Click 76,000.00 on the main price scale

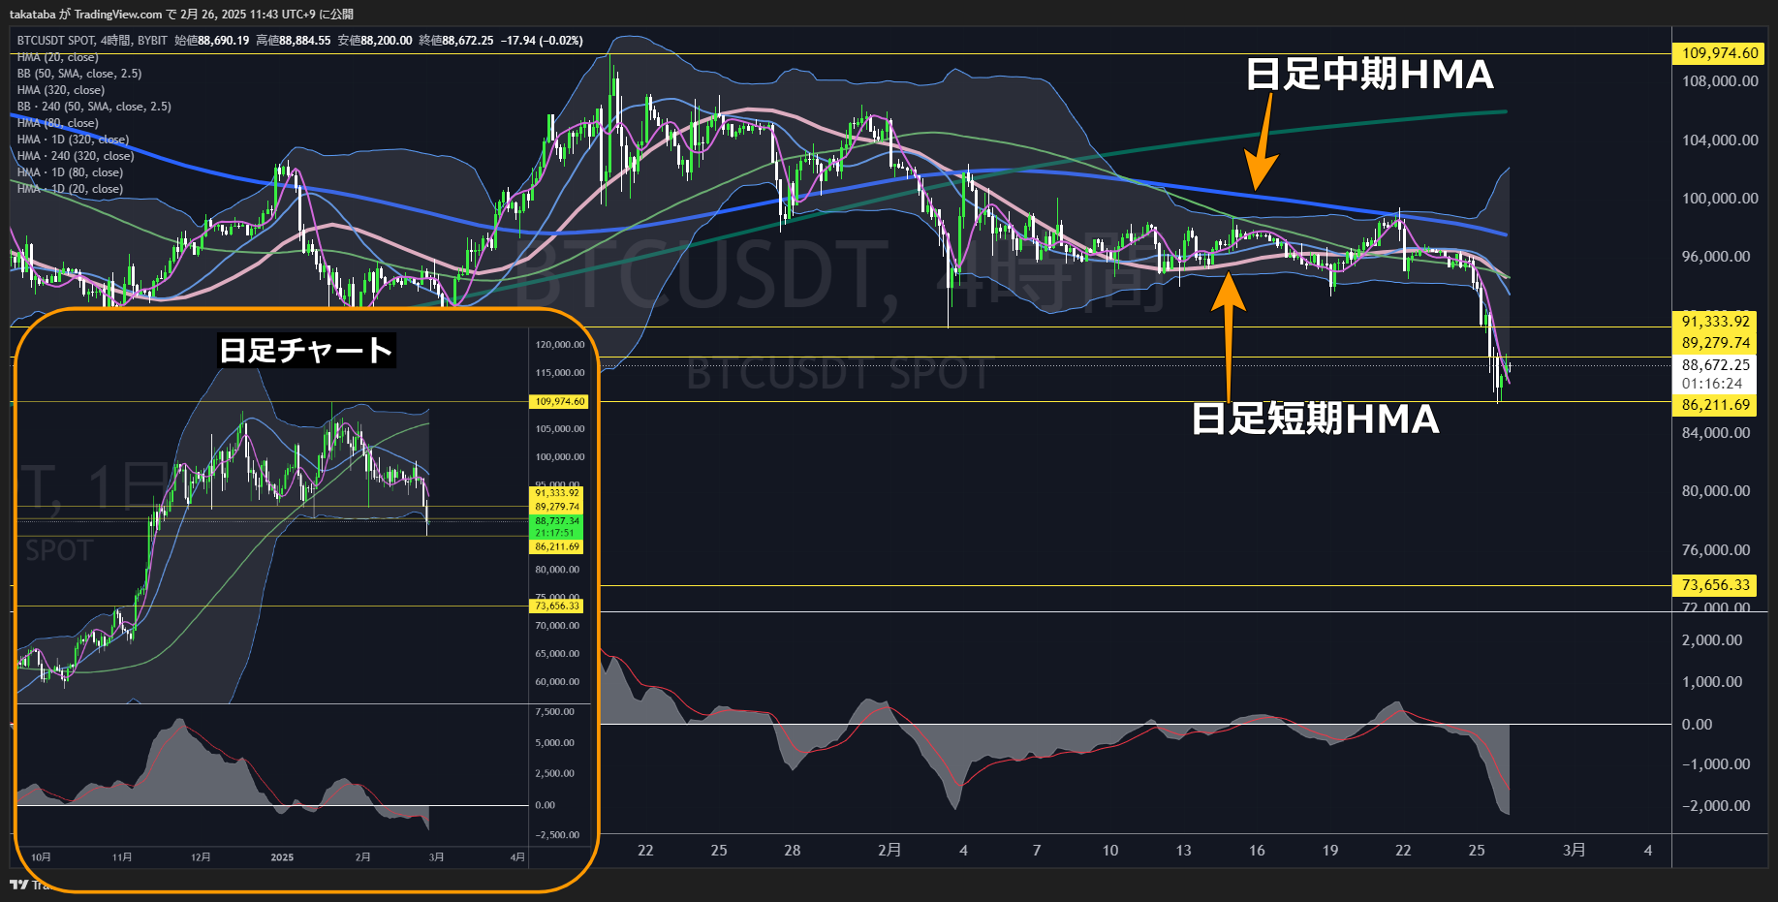click(x=1716, y=550)
